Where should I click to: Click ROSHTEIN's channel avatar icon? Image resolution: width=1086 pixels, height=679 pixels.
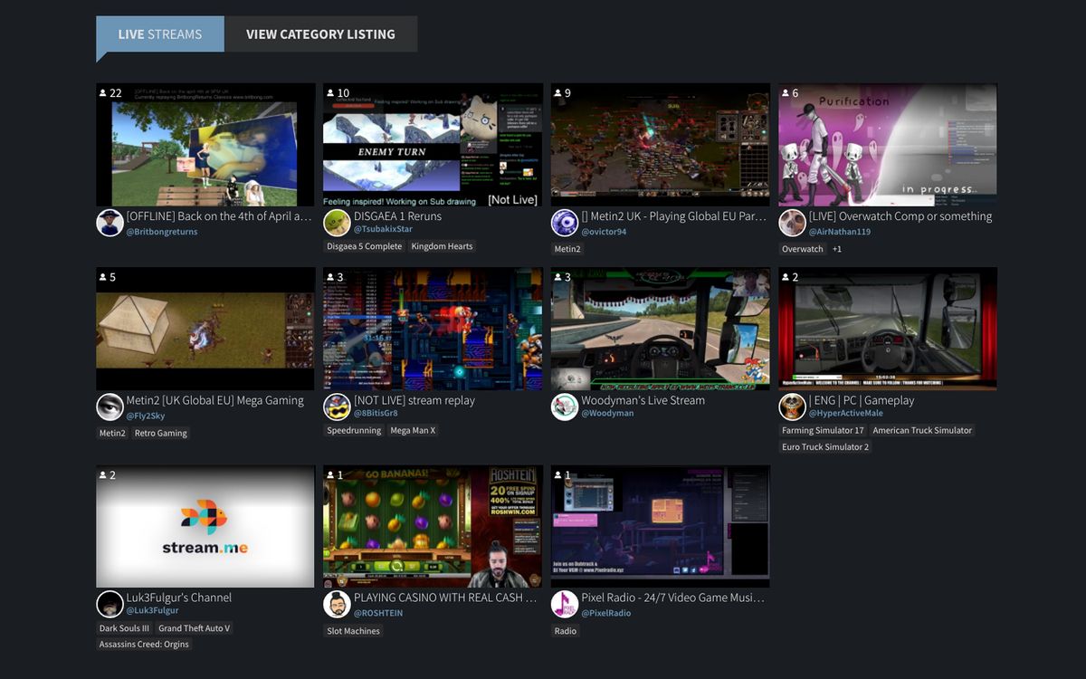point(334,604)
